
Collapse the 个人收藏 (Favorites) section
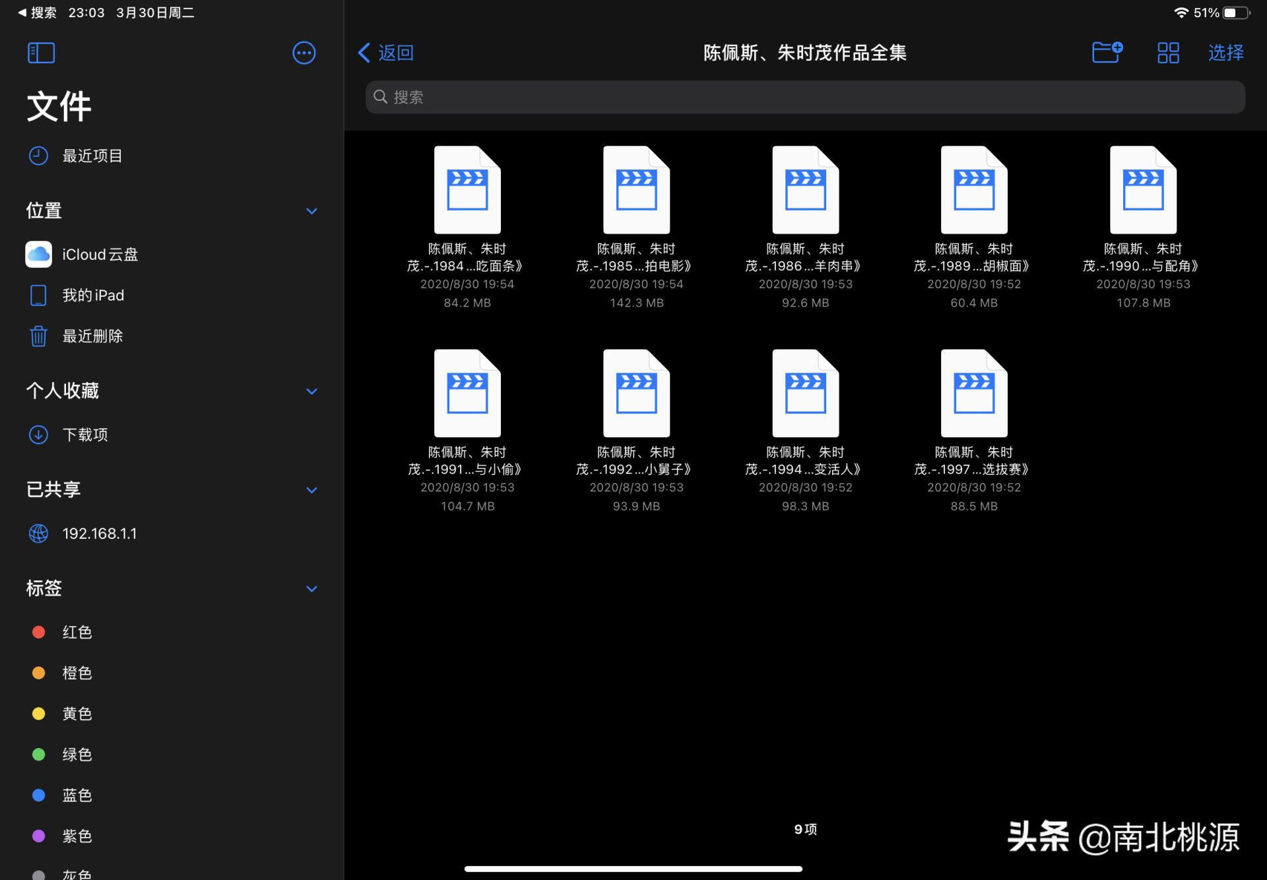311,391
